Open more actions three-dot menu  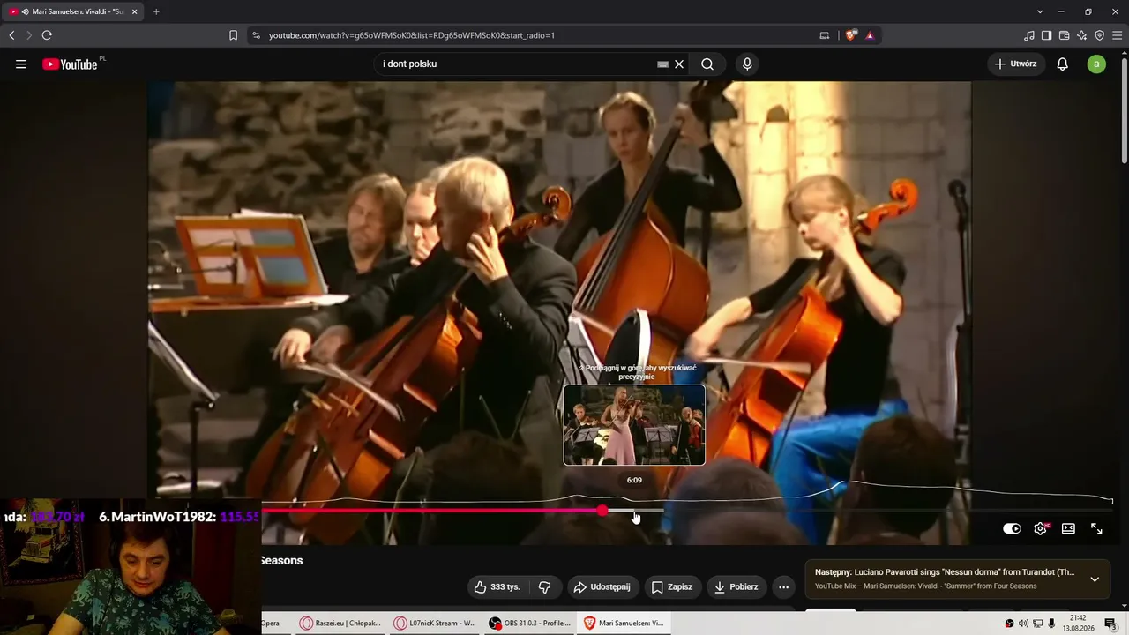783,586
